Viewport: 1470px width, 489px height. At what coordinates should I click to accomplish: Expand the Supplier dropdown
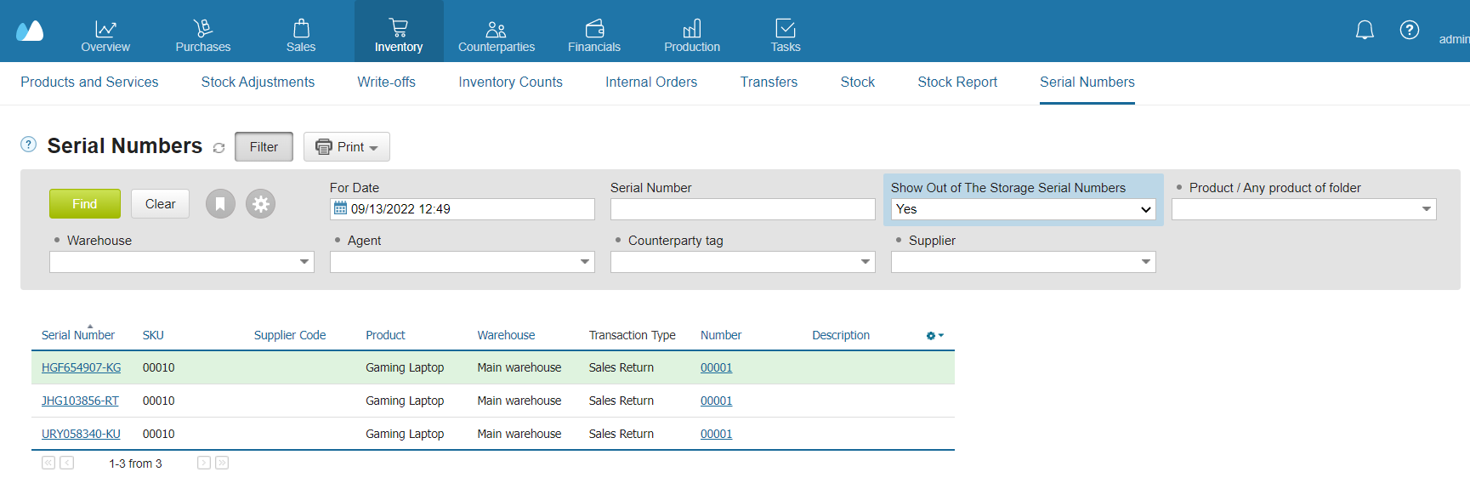[1146, 262]
